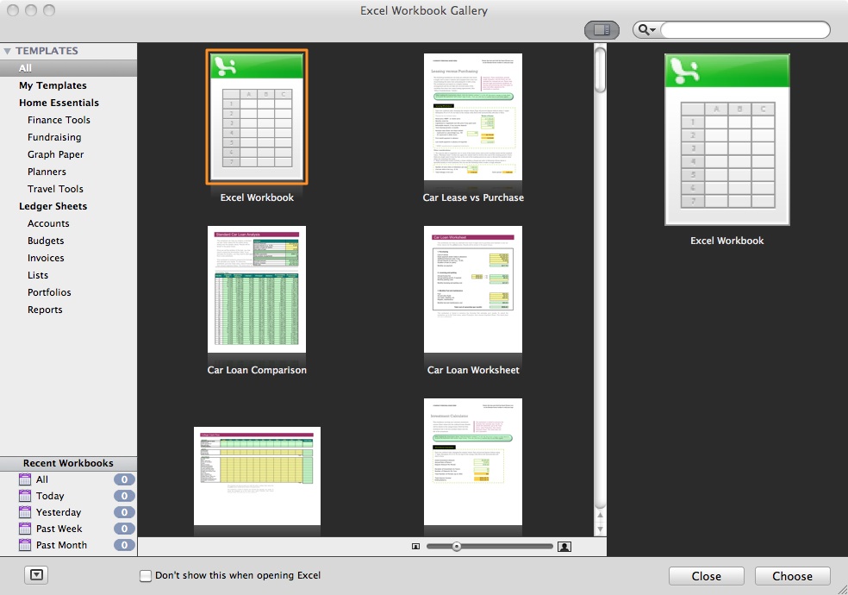Show Past Week recent workbooks
848x595 pixels.
tap(68, 529)
